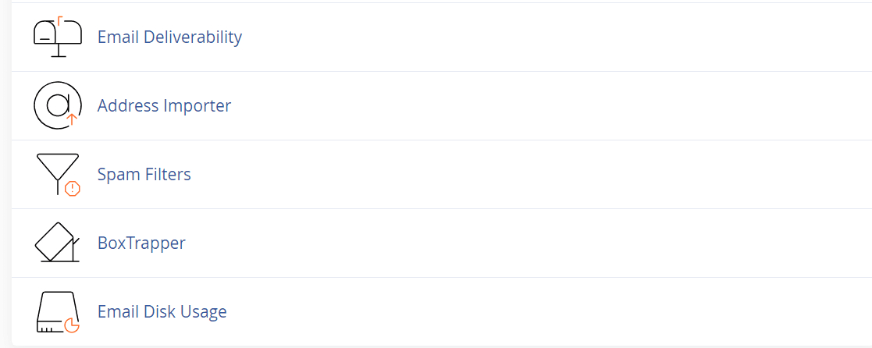
Task: Click the stick under the BoxTrapper box icon
Action: coord(74,248)
